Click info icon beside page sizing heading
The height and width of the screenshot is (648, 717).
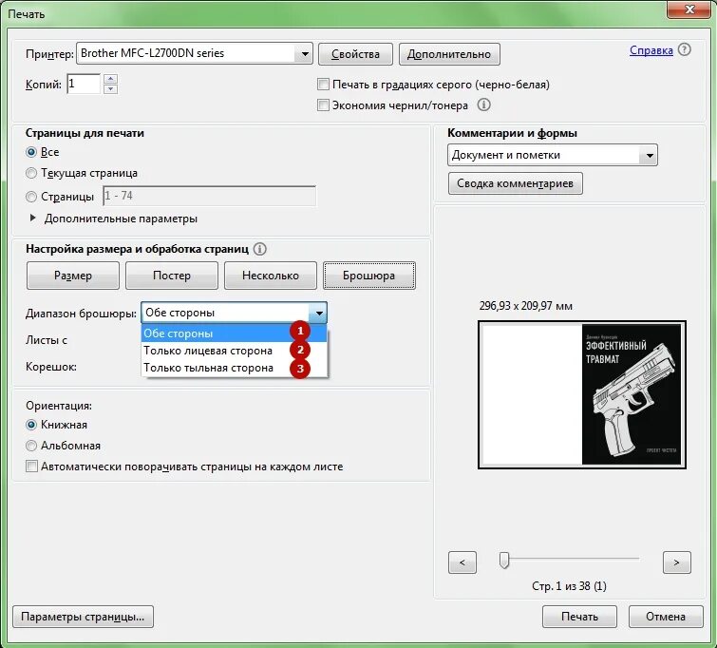point(259,249)
